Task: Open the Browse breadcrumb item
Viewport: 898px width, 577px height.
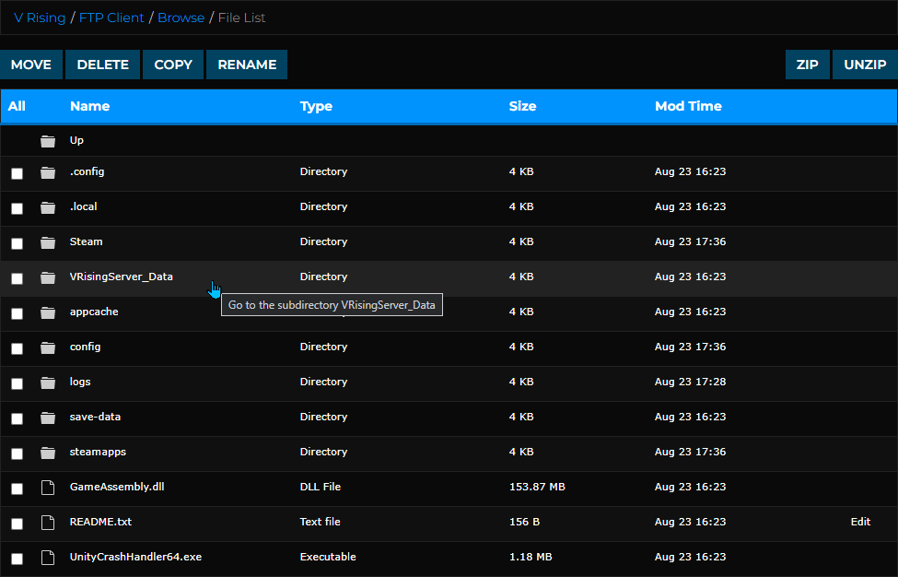Action: (181, 18)
